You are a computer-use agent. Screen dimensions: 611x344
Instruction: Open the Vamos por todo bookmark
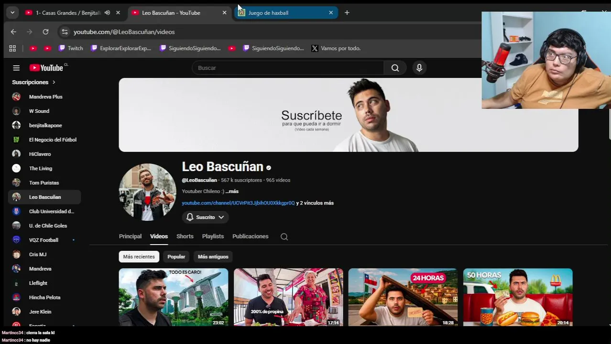tap(336, 48)
